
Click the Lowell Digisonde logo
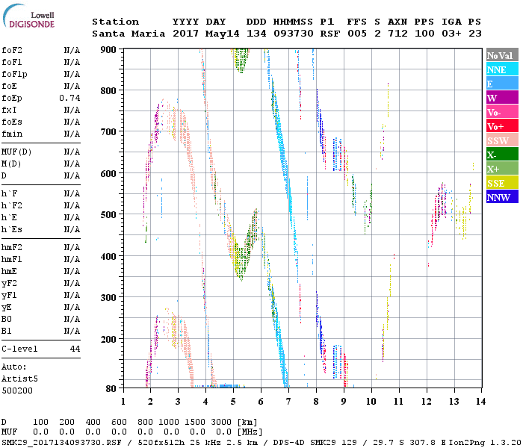(x=28, y=16)
